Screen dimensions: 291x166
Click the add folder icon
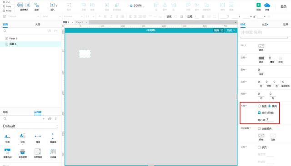56,31
